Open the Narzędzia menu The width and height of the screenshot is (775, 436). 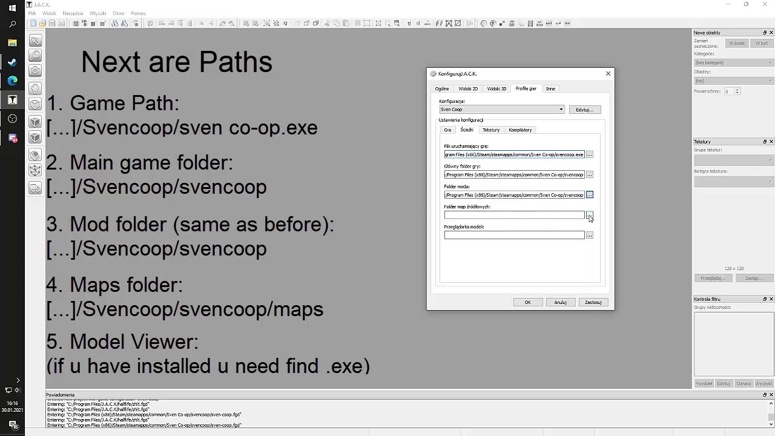[x=73, y=13]
